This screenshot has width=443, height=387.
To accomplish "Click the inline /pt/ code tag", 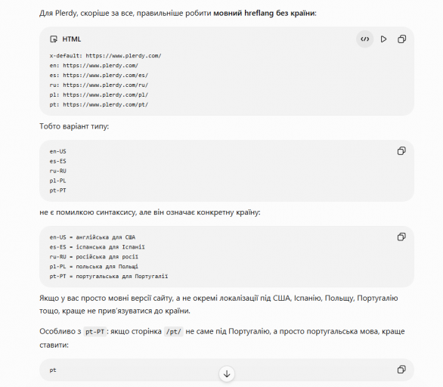I will [x=173, y=331].
